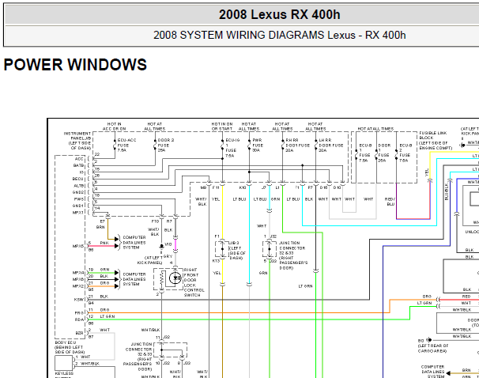
Task: Click JUNCTION CONNECTOR 32 & 33 label near pin 11
Action: pos(138,357)
